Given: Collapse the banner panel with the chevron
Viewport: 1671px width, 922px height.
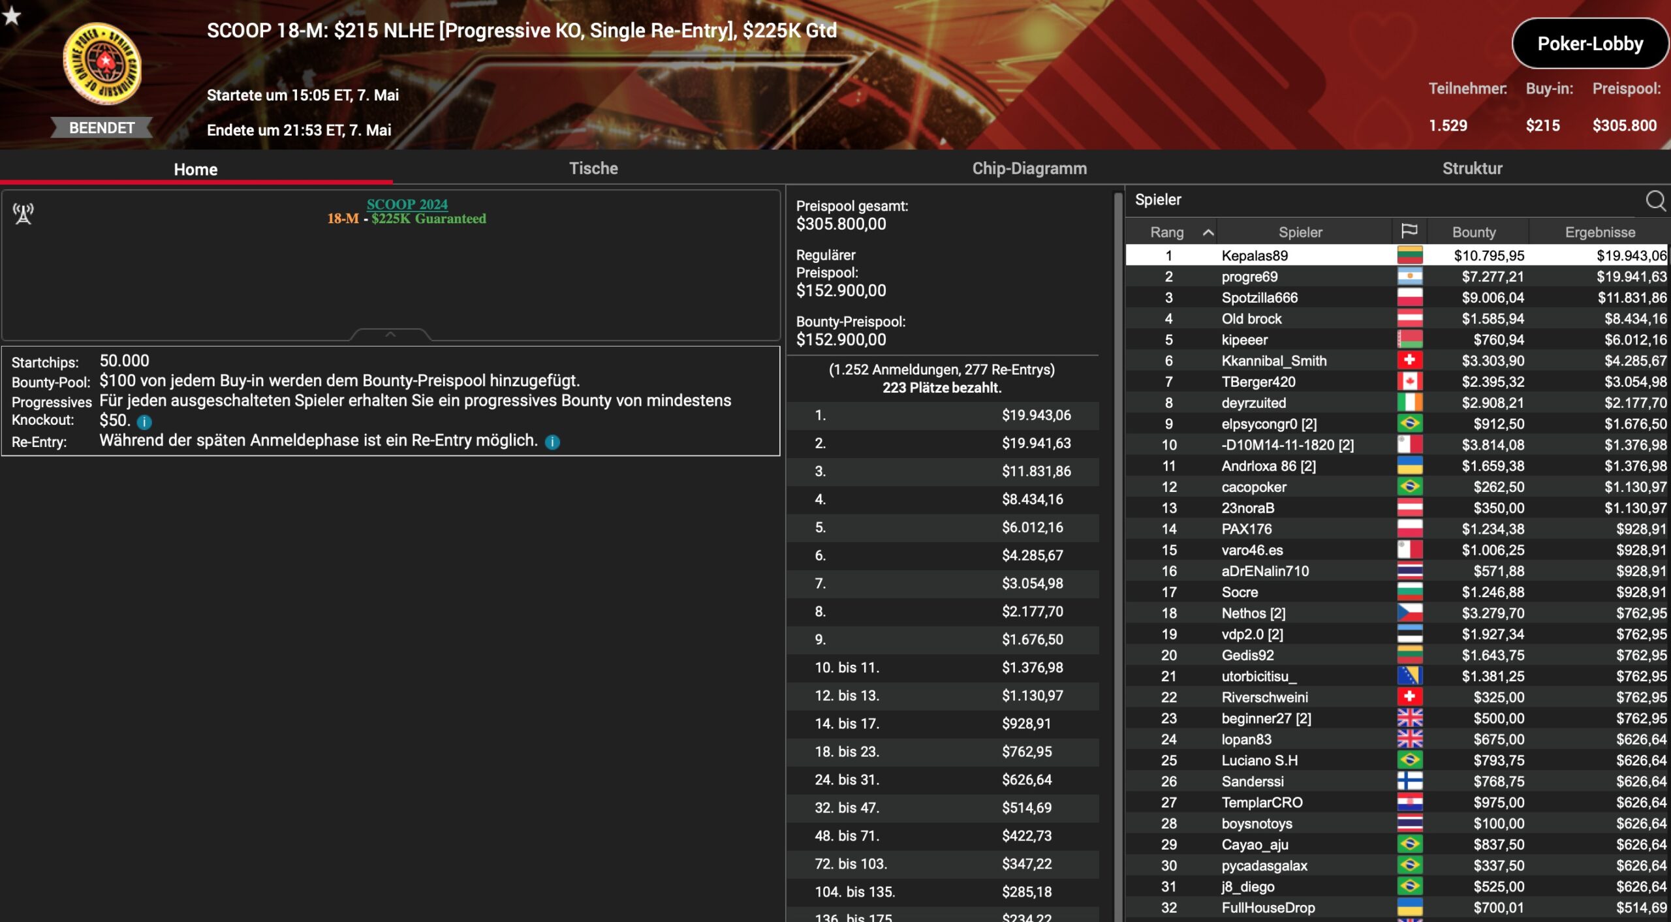Looking at the screenshot, I should tap(390, 334).
